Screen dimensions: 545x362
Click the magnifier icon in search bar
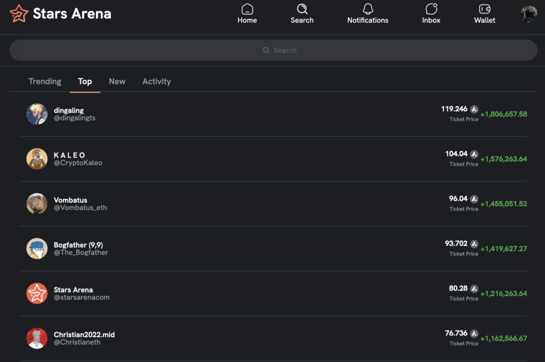point(266,50)
